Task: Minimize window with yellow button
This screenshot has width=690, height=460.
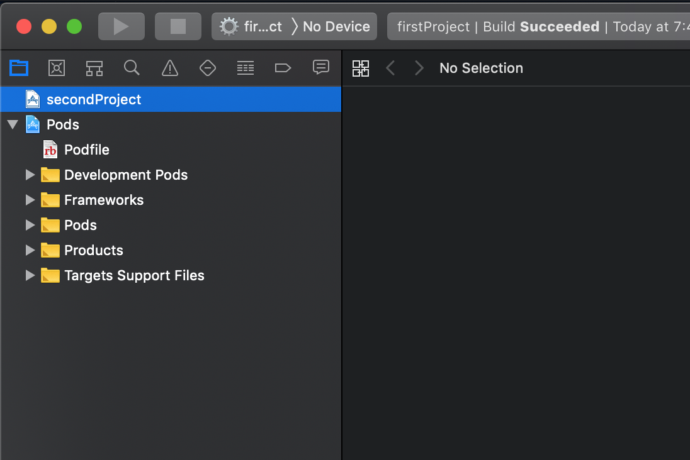Action: click(49, 26)
